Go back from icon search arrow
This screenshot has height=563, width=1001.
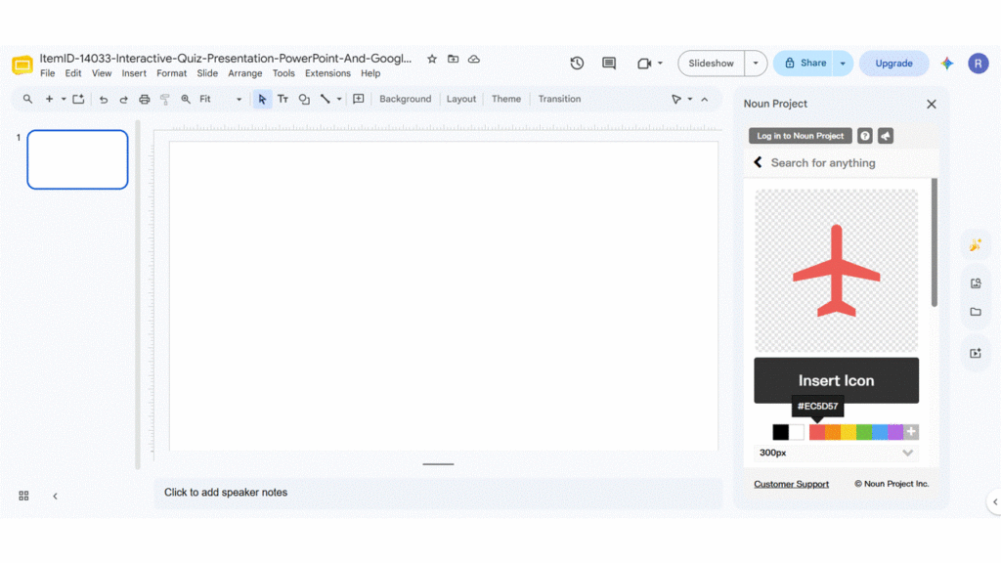(x=758, y=162)
